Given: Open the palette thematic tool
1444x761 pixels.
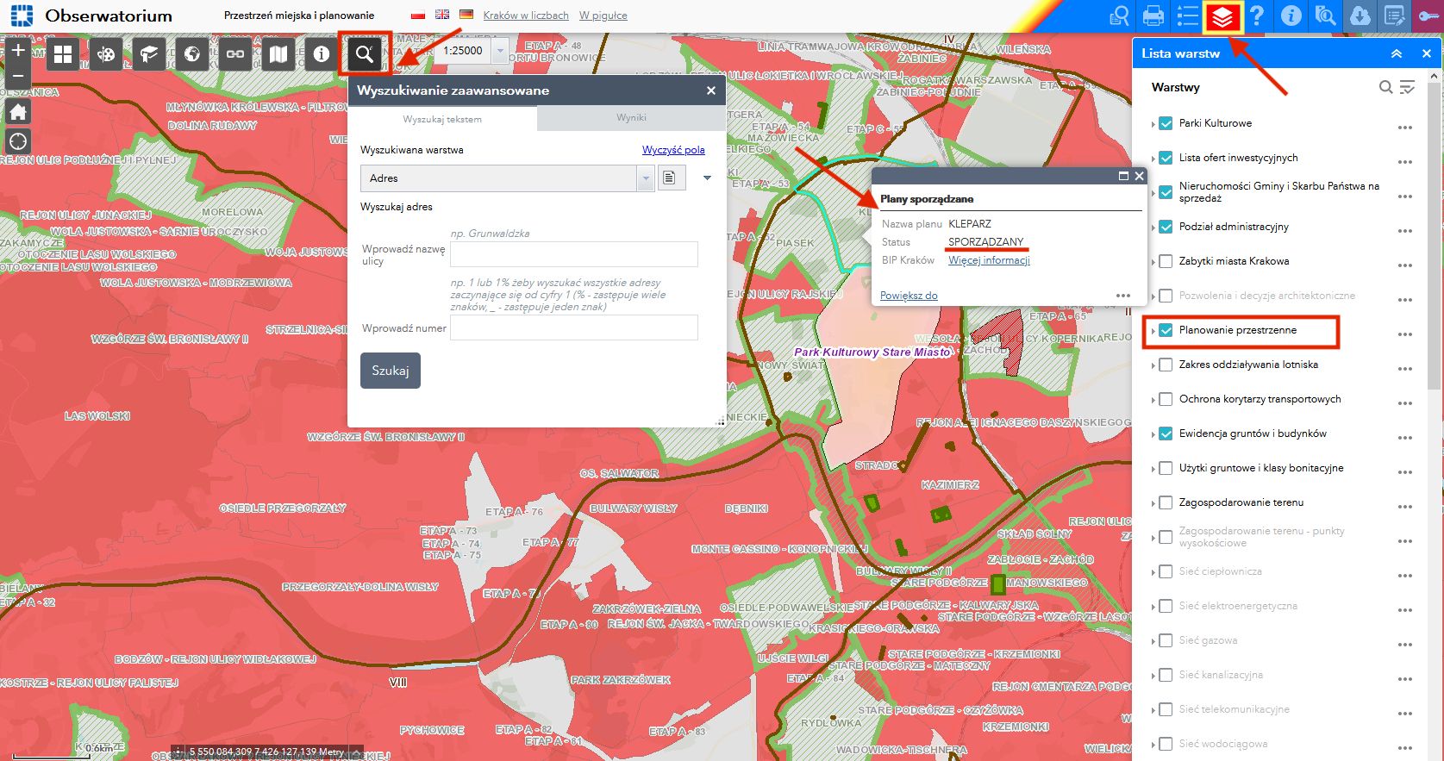Looking at the screenshot, I should pyautogui.click(x=106, y=54).
